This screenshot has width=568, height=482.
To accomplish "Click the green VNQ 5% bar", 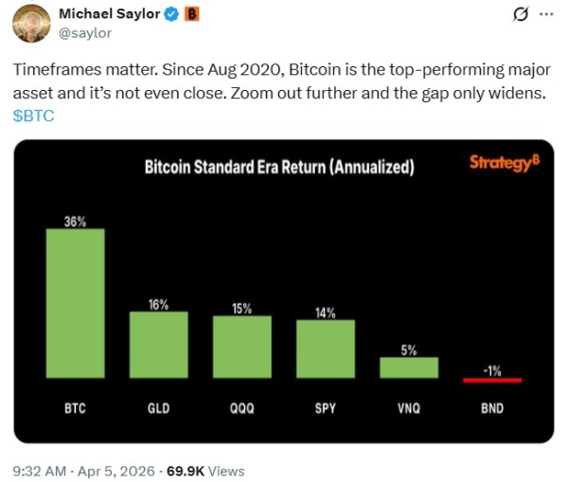I will coord(409,367).
